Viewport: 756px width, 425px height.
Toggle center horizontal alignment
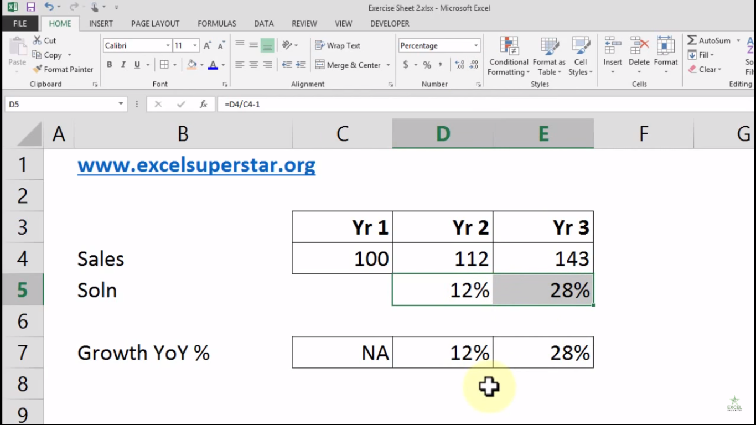tap(253, 65)
